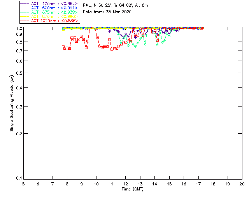Select the AOT 400nm legend entry
Viewport: 249px width, 199px height.
(49, 3)
